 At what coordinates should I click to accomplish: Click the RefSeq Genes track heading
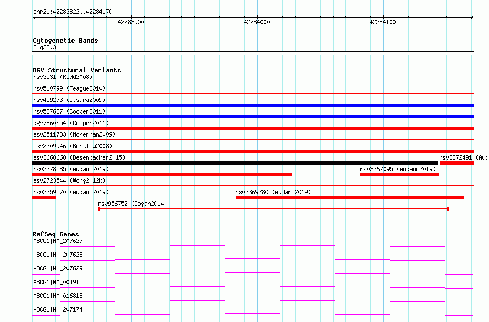[55, 234]
